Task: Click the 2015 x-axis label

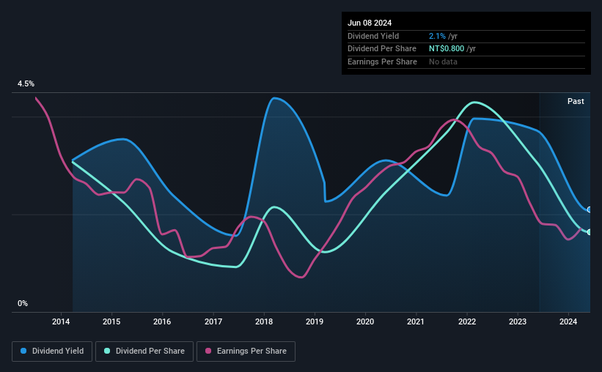Action: 111,321
